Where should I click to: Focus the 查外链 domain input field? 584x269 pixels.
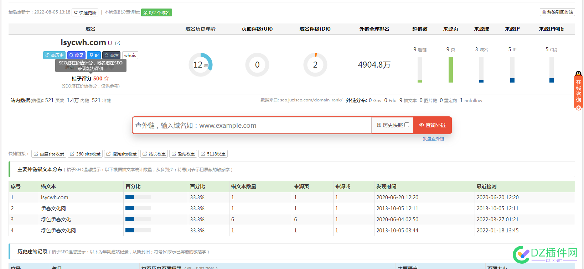252,125
